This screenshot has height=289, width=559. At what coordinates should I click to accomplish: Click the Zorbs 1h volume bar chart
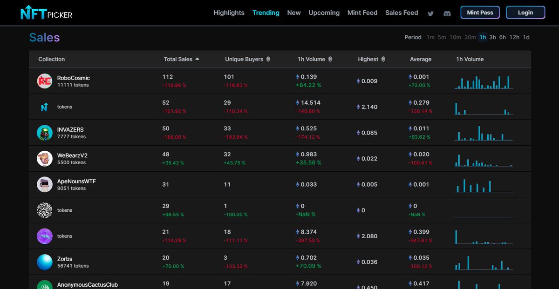[x=484, y=263]
